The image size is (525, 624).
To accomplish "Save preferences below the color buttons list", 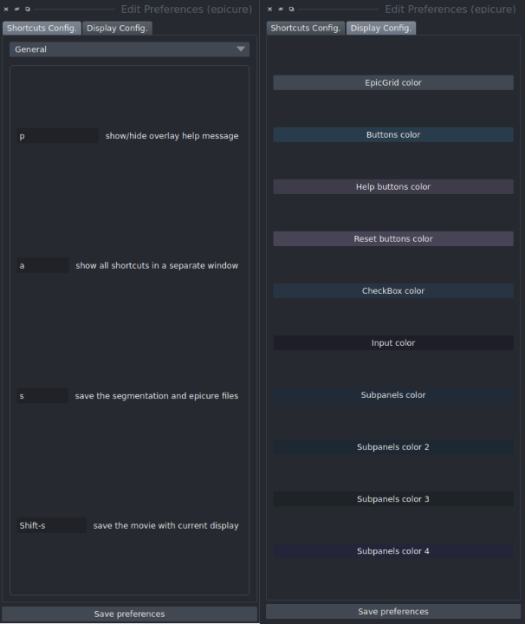I will click(393, 612).
